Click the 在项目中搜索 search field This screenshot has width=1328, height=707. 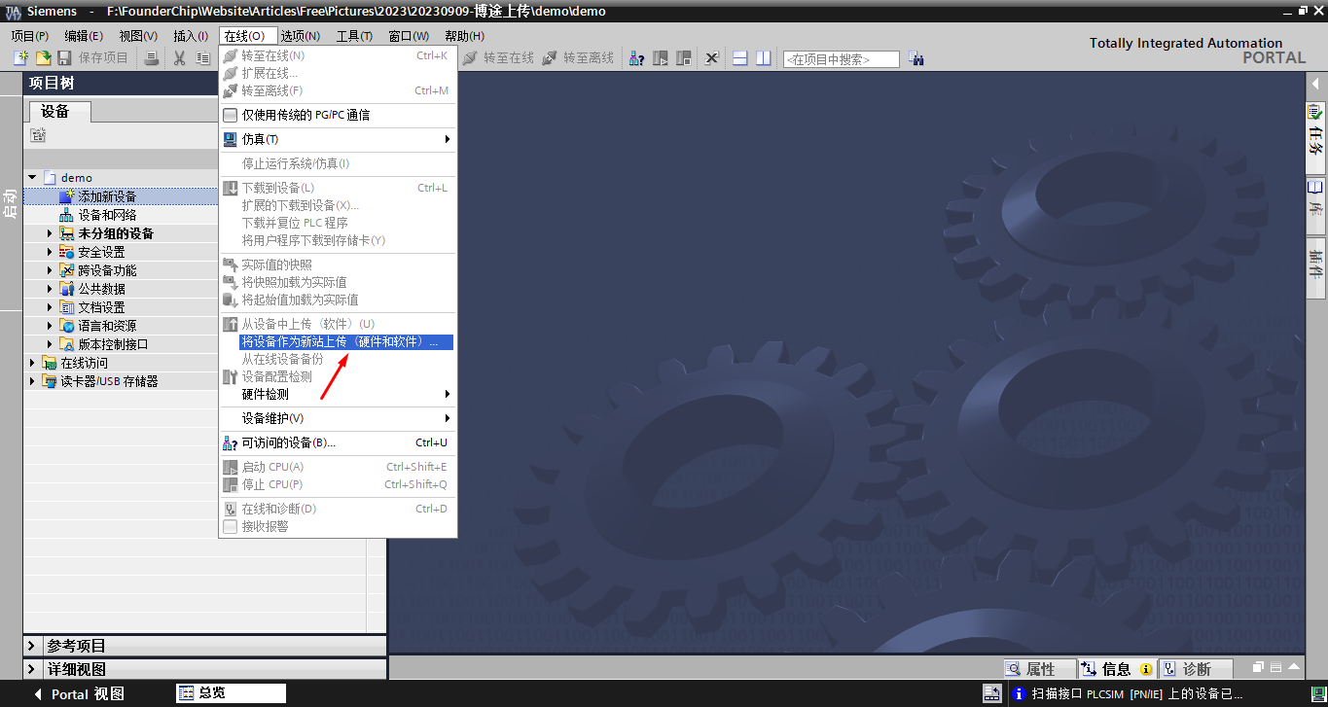coord(842,59)
